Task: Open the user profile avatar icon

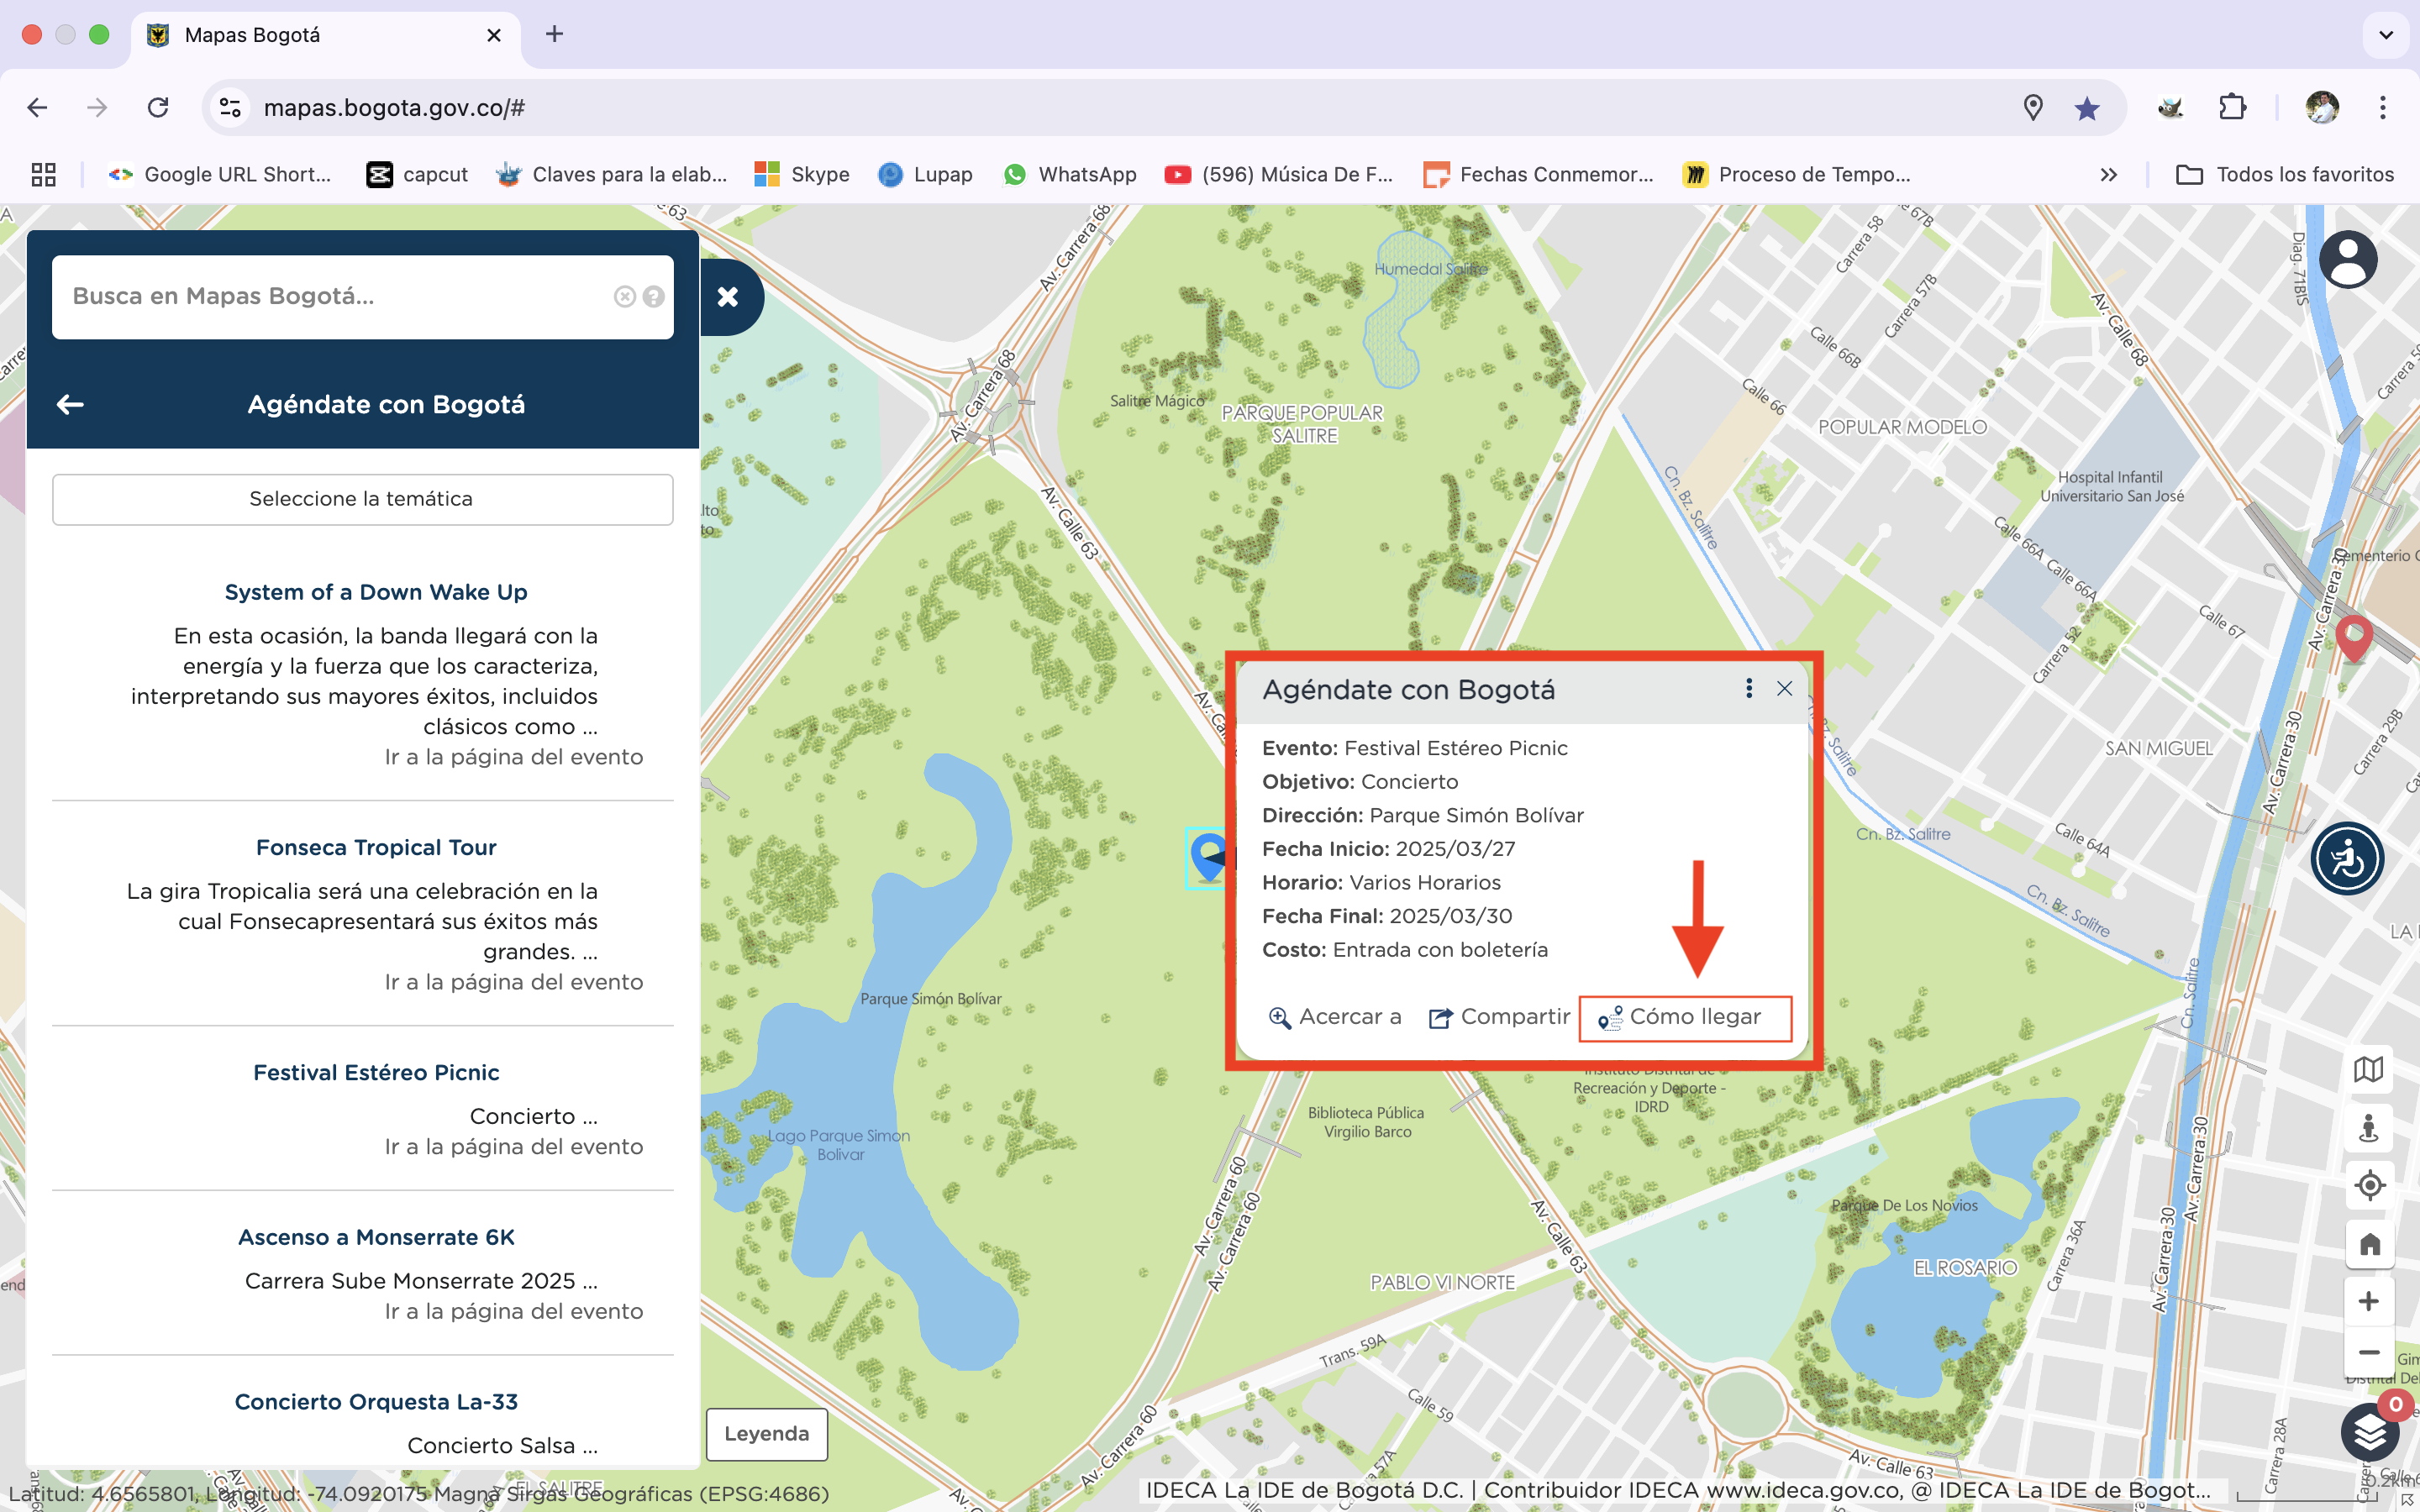Action: 2347,260
